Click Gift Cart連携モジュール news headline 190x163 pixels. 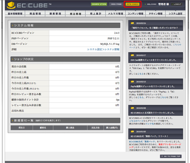tap(153, 60)
